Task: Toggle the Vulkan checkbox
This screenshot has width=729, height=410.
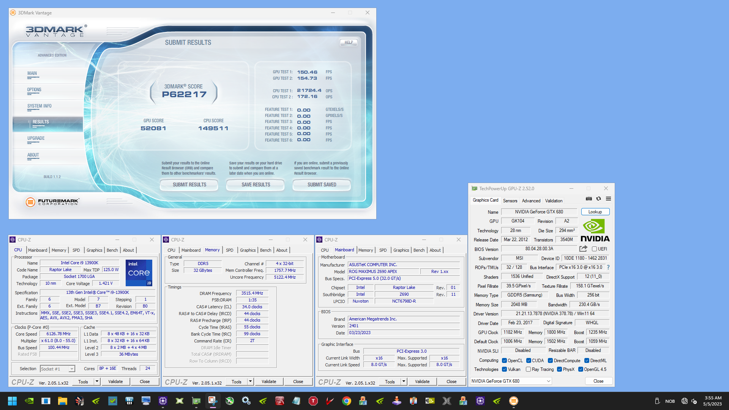Action: coord(504,369)
